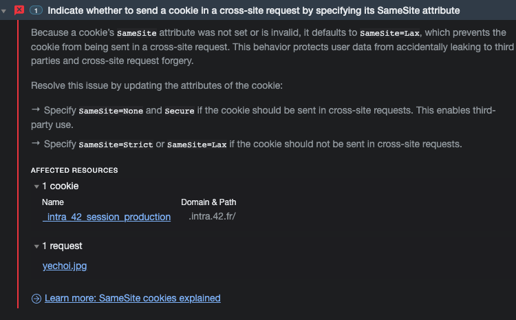Click the red error X icon
The width and height of the screenshot is (516, 320).
point(19,10)
